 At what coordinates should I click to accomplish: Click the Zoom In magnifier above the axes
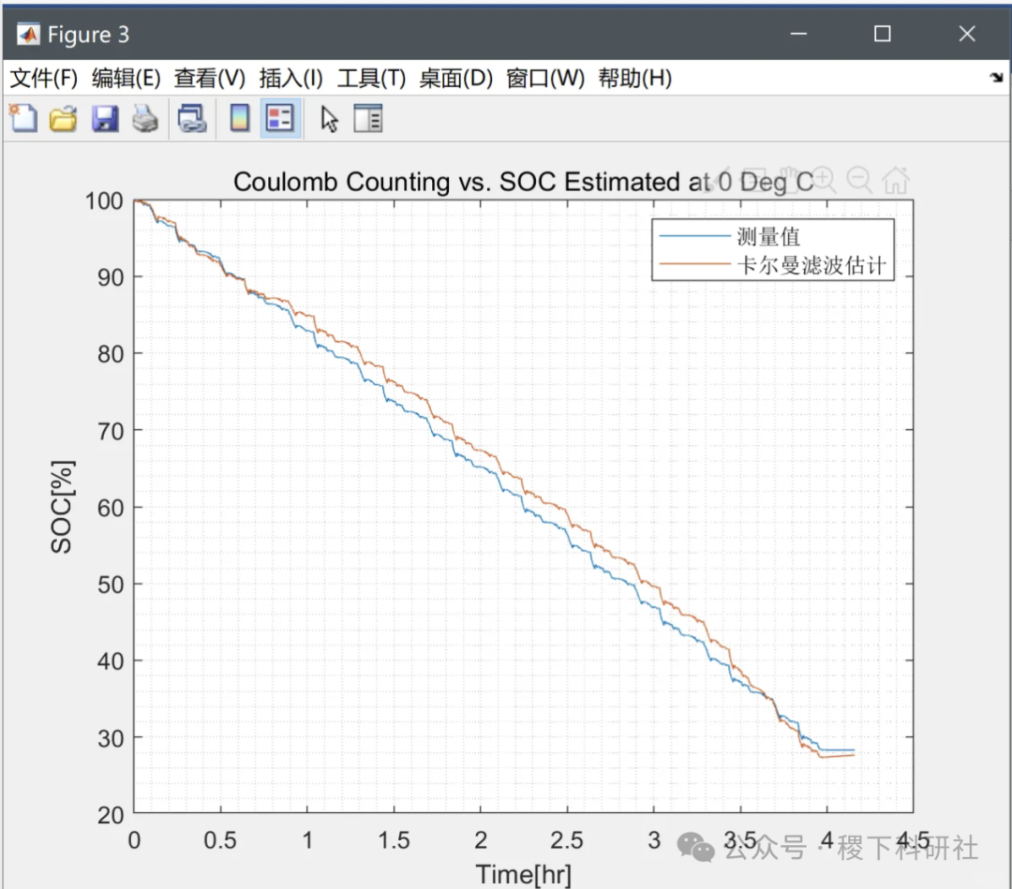(825, 180)
